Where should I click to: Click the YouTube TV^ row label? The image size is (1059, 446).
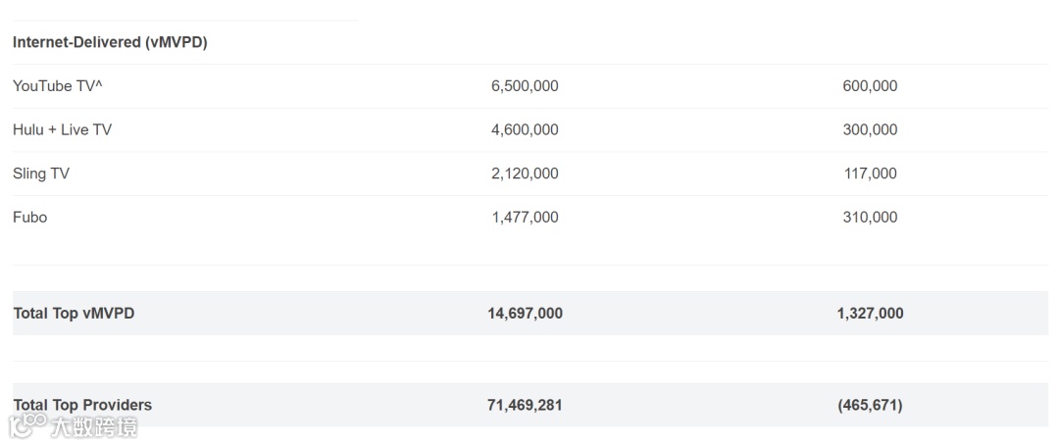coord(58,86)
